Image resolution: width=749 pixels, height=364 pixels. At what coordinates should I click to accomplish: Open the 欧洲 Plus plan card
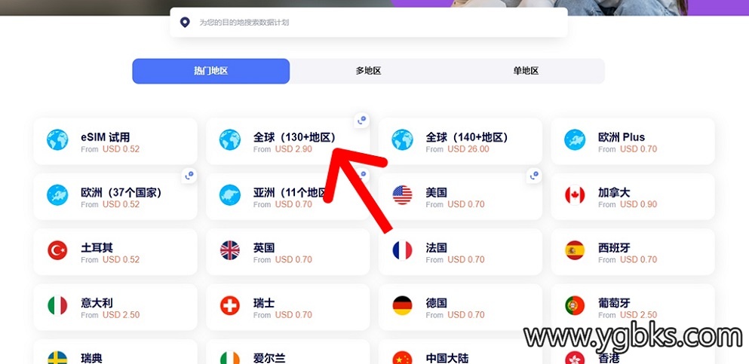633,142
